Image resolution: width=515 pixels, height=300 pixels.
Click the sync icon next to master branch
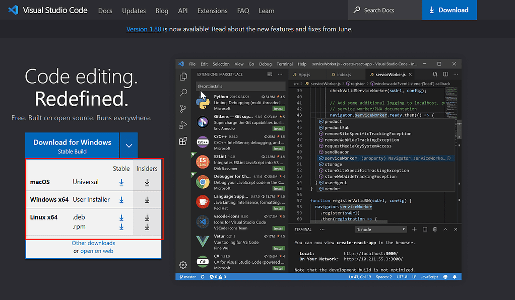[x=202, y=276]
